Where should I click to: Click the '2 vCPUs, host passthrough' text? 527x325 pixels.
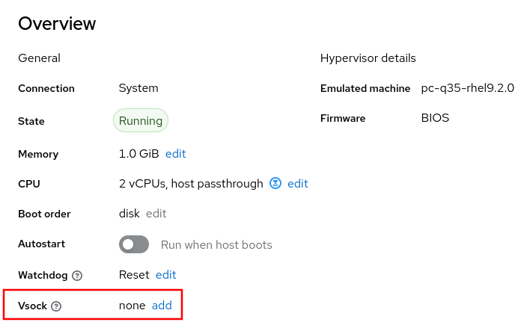point(191,184)
